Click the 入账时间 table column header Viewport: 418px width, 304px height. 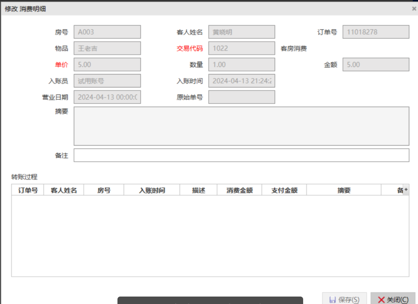(x=152, y=190)
